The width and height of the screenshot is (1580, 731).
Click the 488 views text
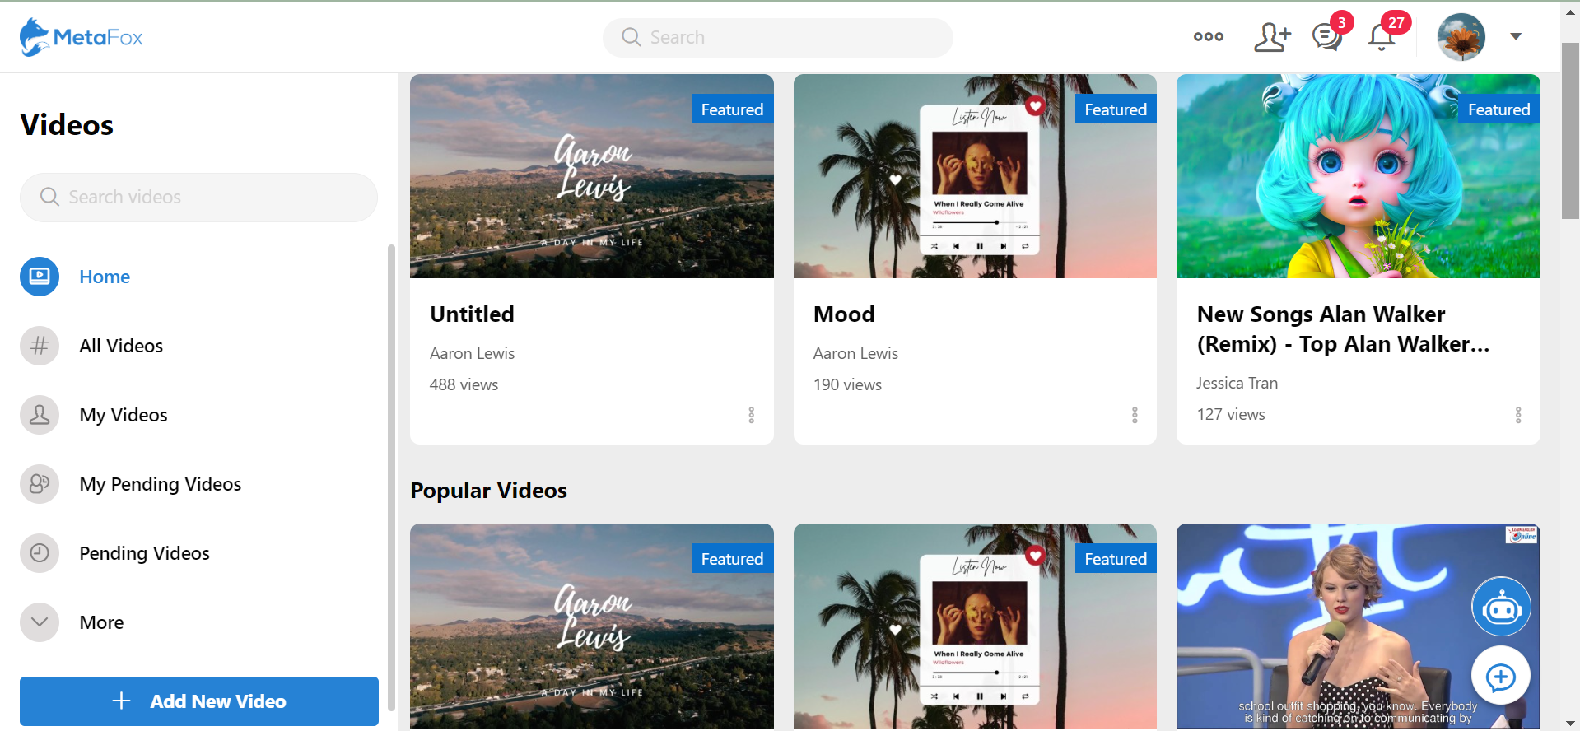[x=464, y=384]
